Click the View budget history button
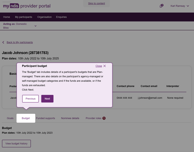Image resolution: width=194 pixels, height=152 pixels. click(16, 144)
